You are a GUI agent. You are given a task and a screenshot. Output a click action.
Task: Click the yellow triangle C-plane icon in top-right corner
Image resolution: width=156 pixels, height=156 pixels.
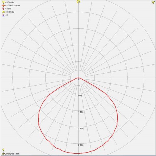pyautogui.click(x=153, y=2)
